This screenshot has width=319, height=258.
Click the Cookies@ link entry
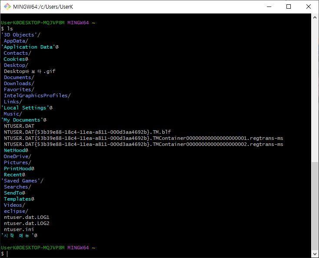point(16,59)
